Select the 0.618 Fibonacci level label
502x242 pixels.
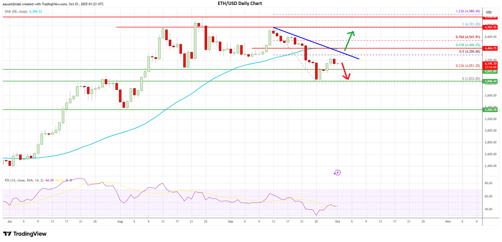[467, 45]
